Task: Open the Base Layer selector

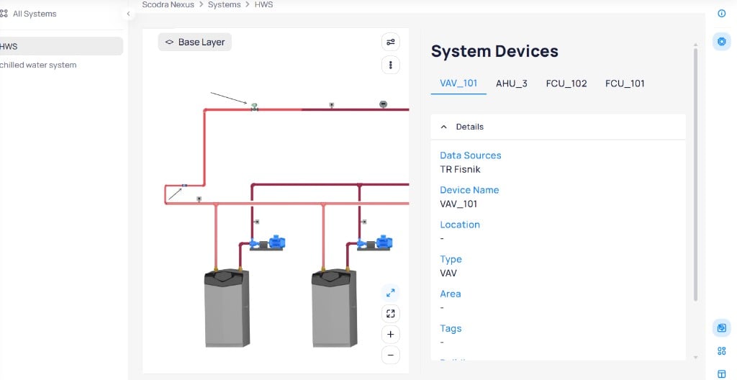Action: [194, 42]
